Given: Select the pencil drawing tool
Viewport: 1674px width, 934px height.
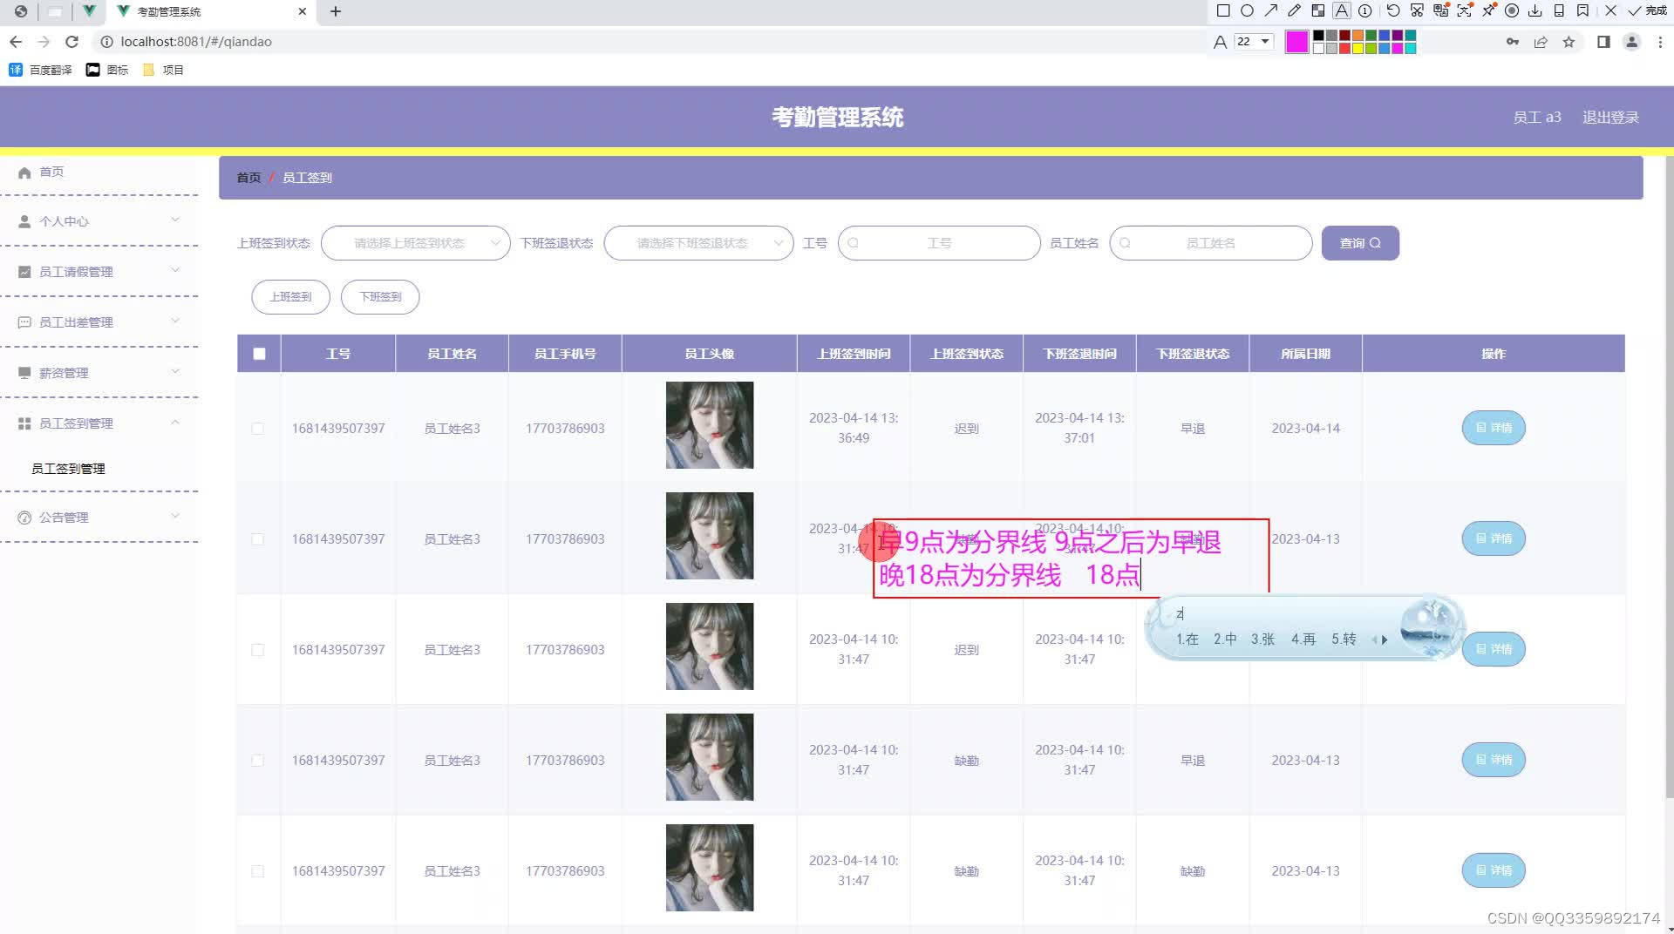Looking at the screenshot, I should tap(1295, 11).
